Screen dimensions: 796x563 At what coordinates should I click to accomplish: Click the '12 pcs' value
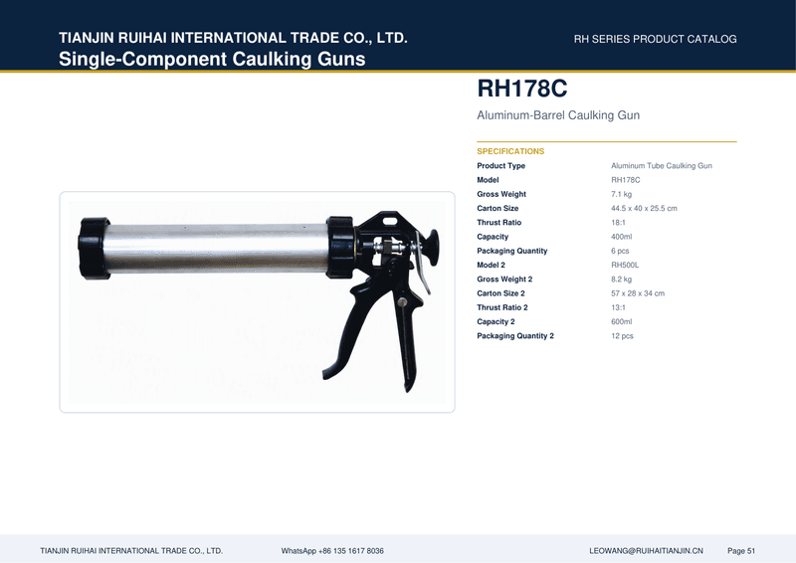click(x=622, y=336)
